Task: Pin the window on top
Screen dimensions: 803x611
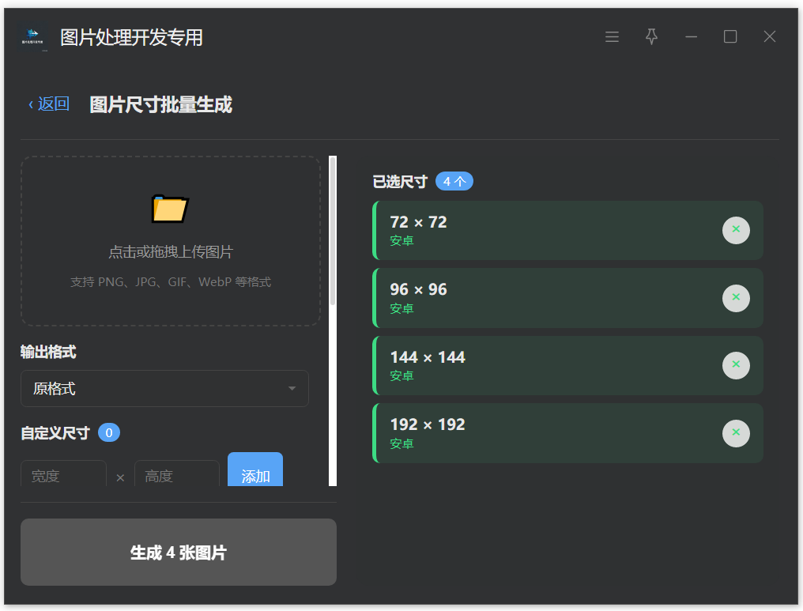Action: [651, 37]
